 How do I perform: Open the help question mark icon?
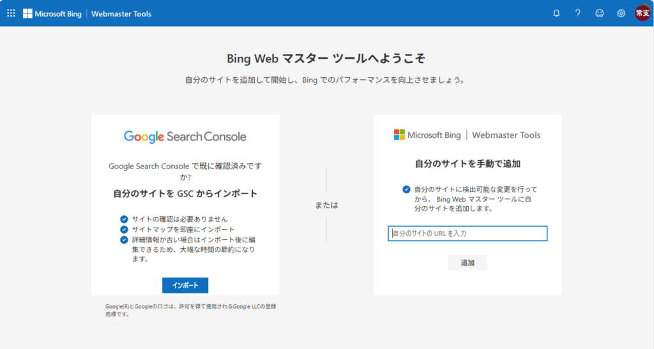[577, 13]
